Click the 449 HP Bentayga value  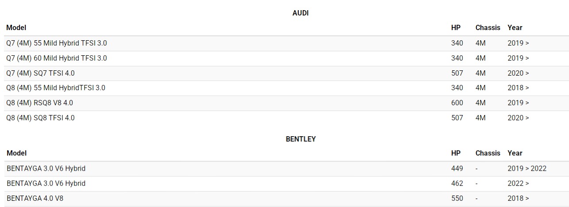pos(457,169)
